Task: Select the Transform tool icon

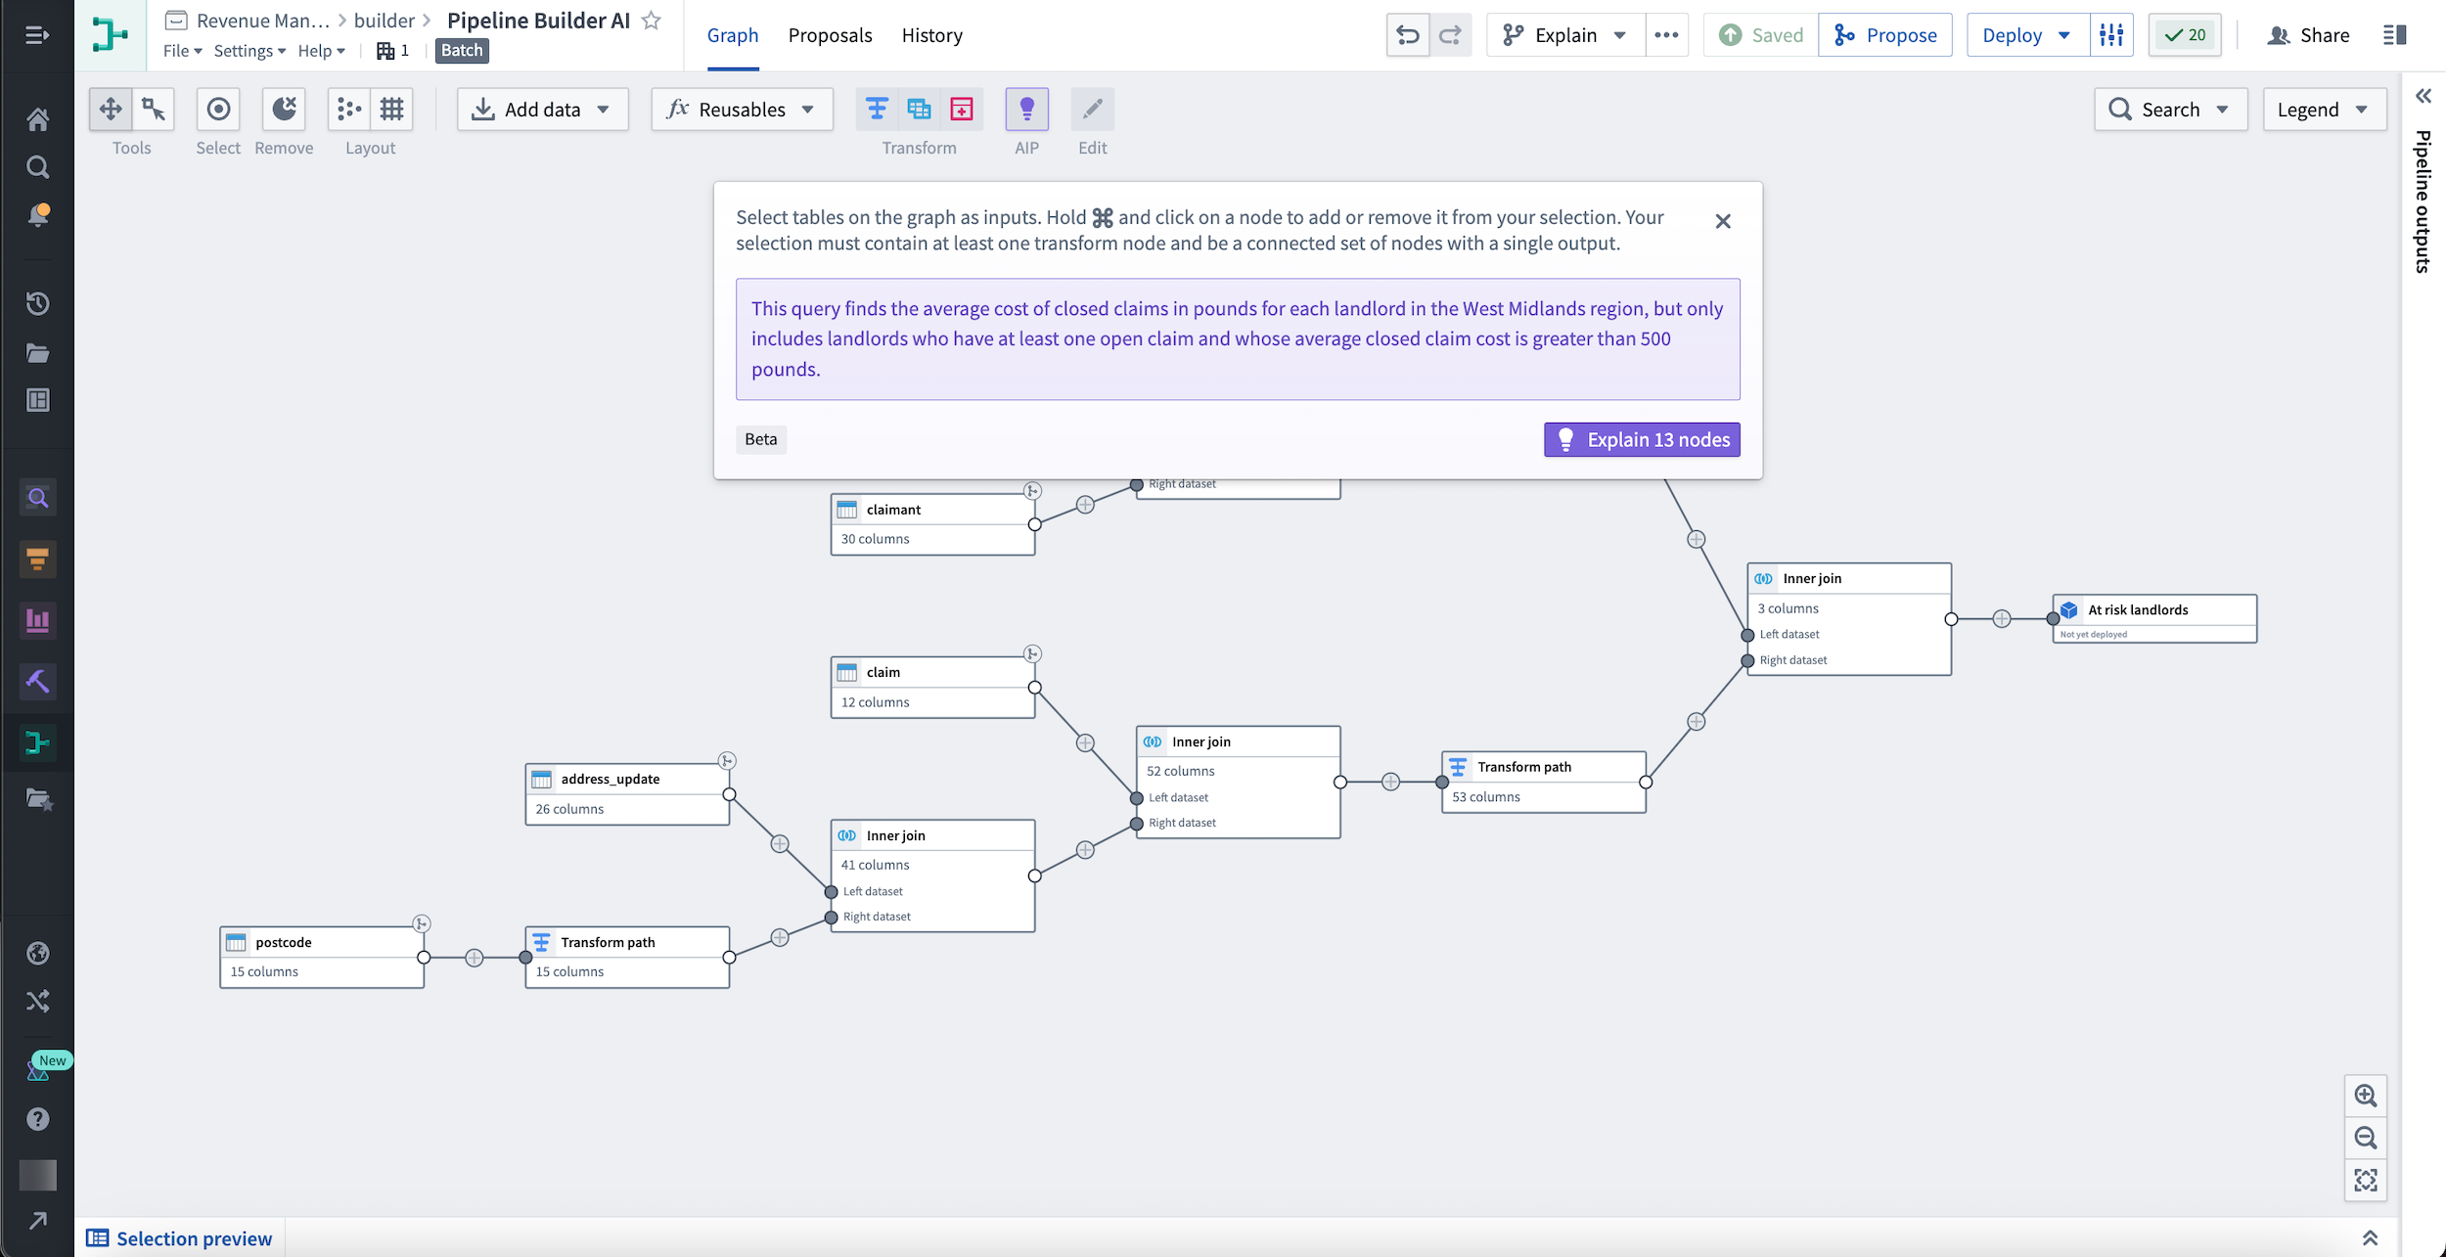Action: 875,109
